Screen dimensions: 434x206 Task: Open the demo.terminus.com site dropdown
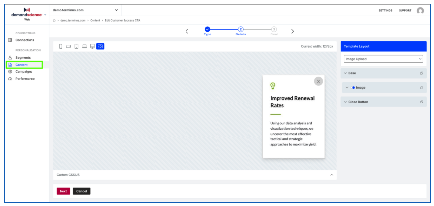pyautogui.click(x=85, y=10)
